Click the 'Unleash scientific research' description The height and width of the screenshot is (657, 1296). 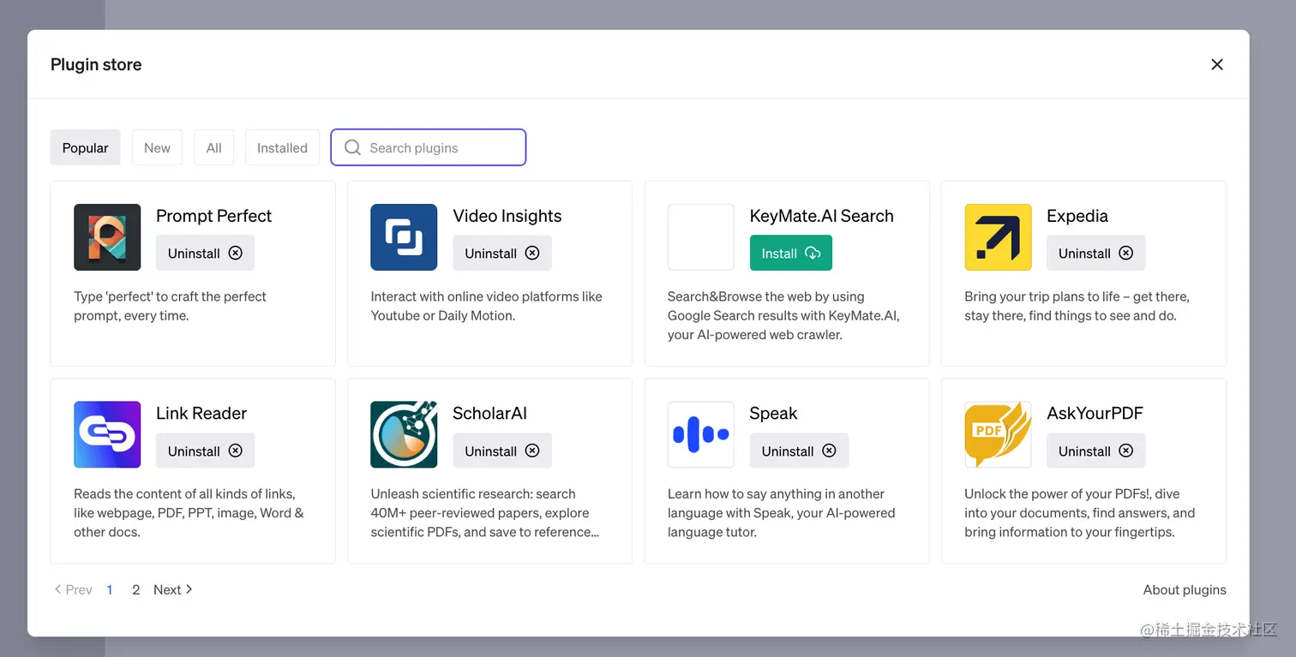coord(484,512)
